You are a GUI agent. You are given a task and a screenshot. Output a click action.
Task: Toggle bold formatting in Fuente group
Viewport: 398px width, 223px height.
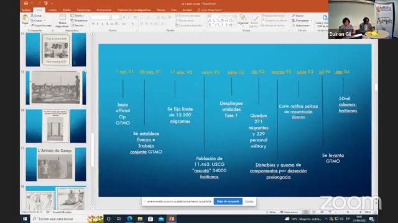(93, 24)
